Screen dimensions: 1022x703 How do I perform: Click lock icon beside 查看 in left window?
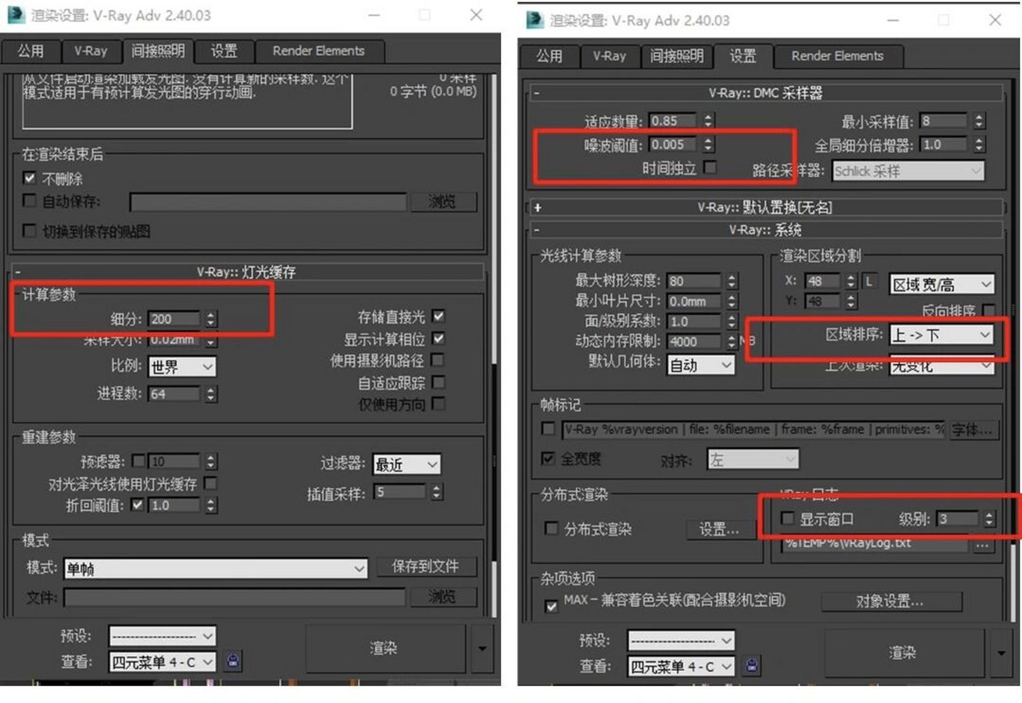pyautogui.click(x=233, y=661)
